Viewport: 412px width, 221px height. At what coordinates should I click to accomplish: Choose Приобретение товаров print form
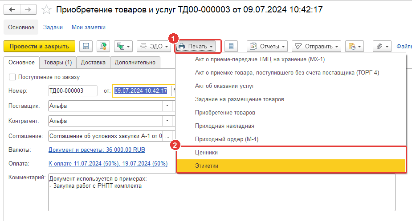click(x=290, y=113)
